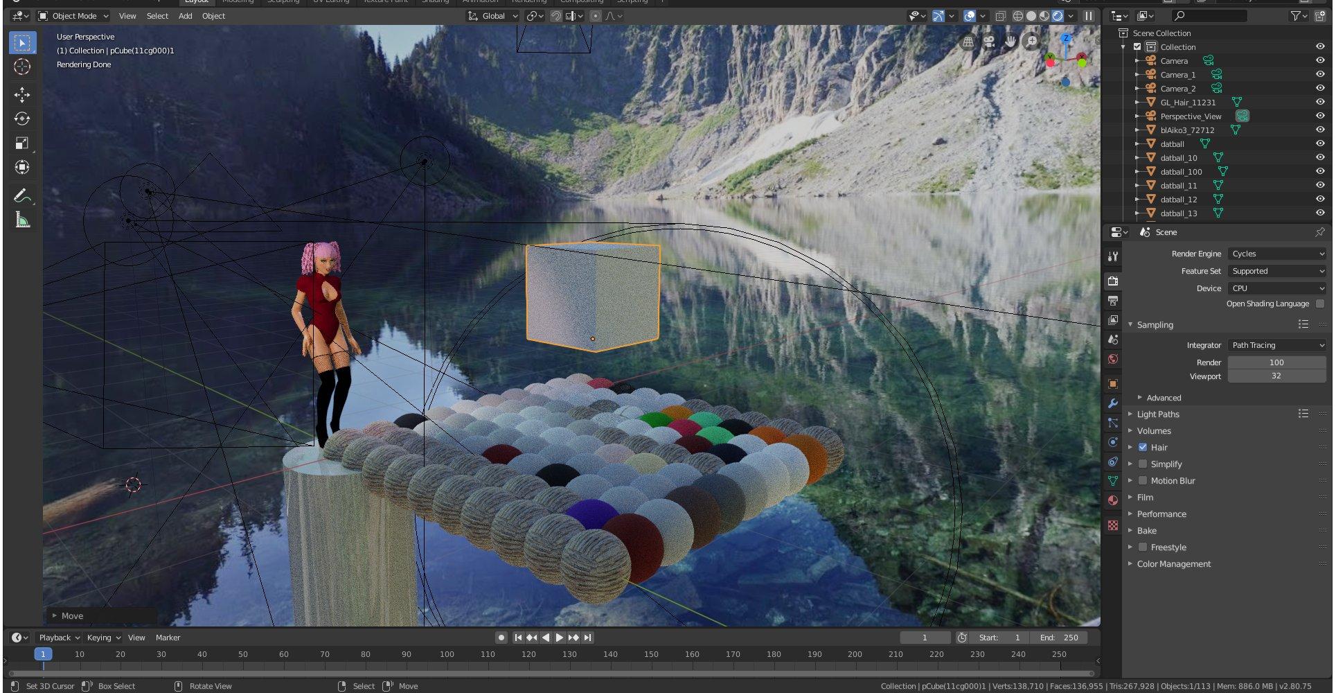1336x693 pixels.
Task: Click the pan view hand gizmo
Action: pos(1010,42)
